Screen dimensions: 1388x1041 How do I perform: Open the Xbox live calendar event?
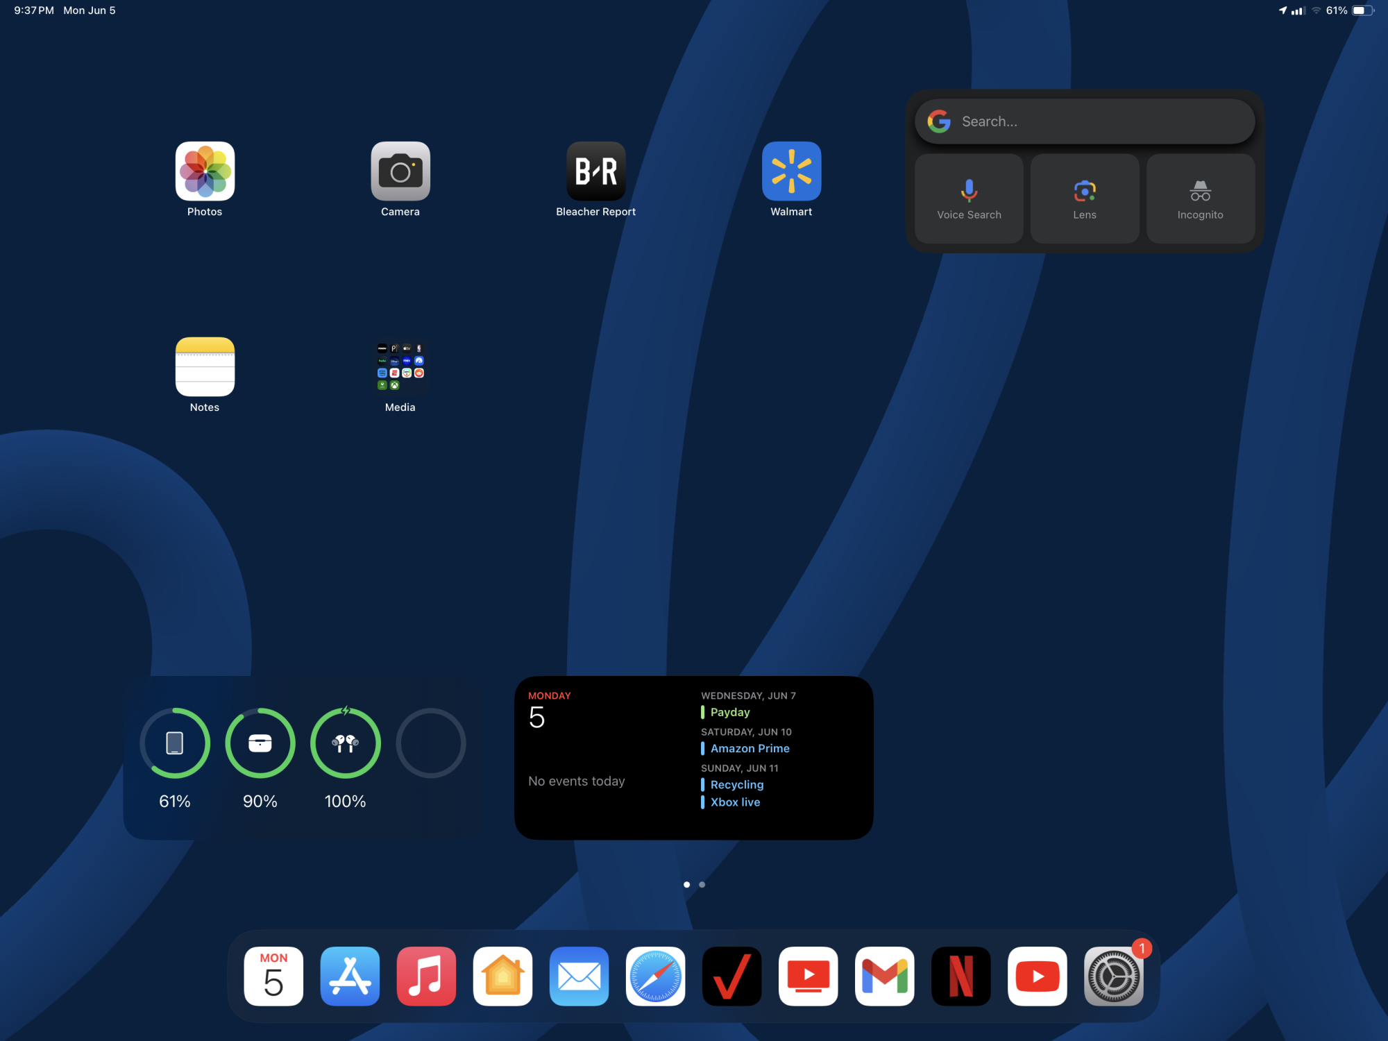735,802
